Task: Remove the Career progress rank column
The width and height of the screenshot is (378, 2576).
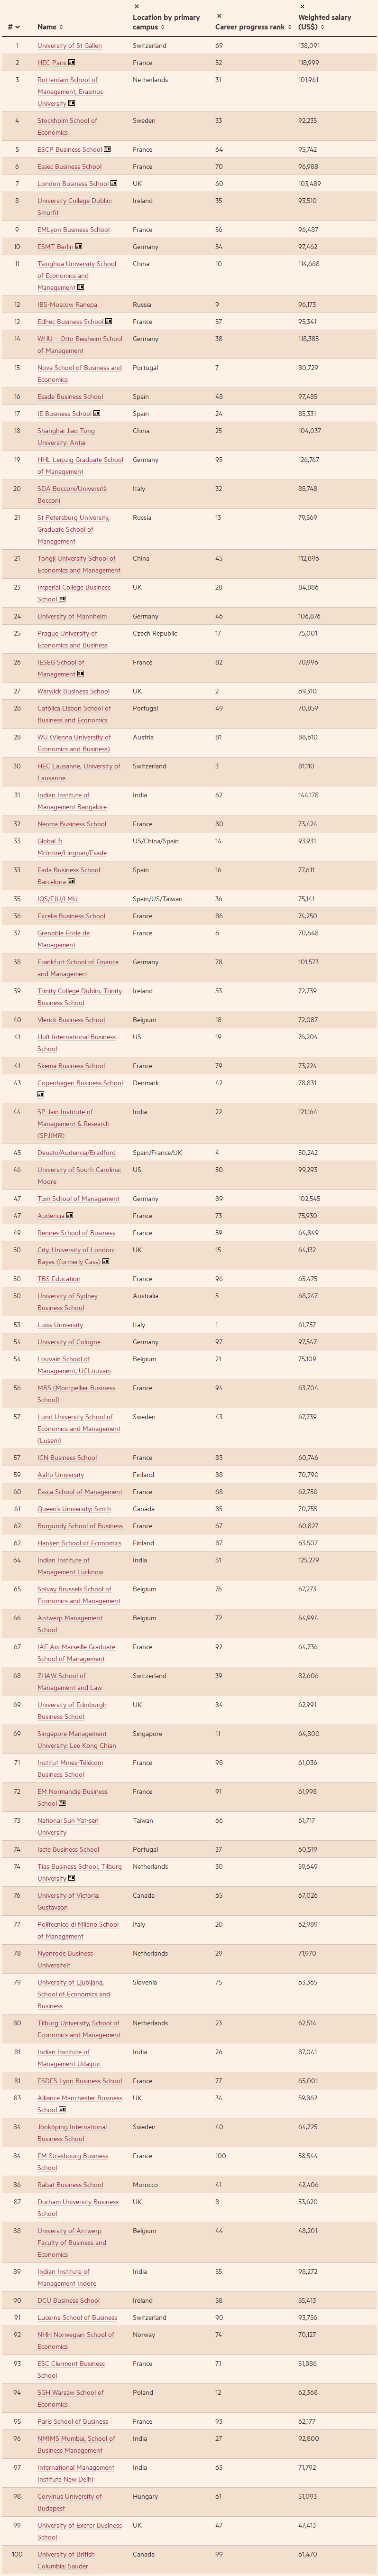Action: click(x=219, y=16)
